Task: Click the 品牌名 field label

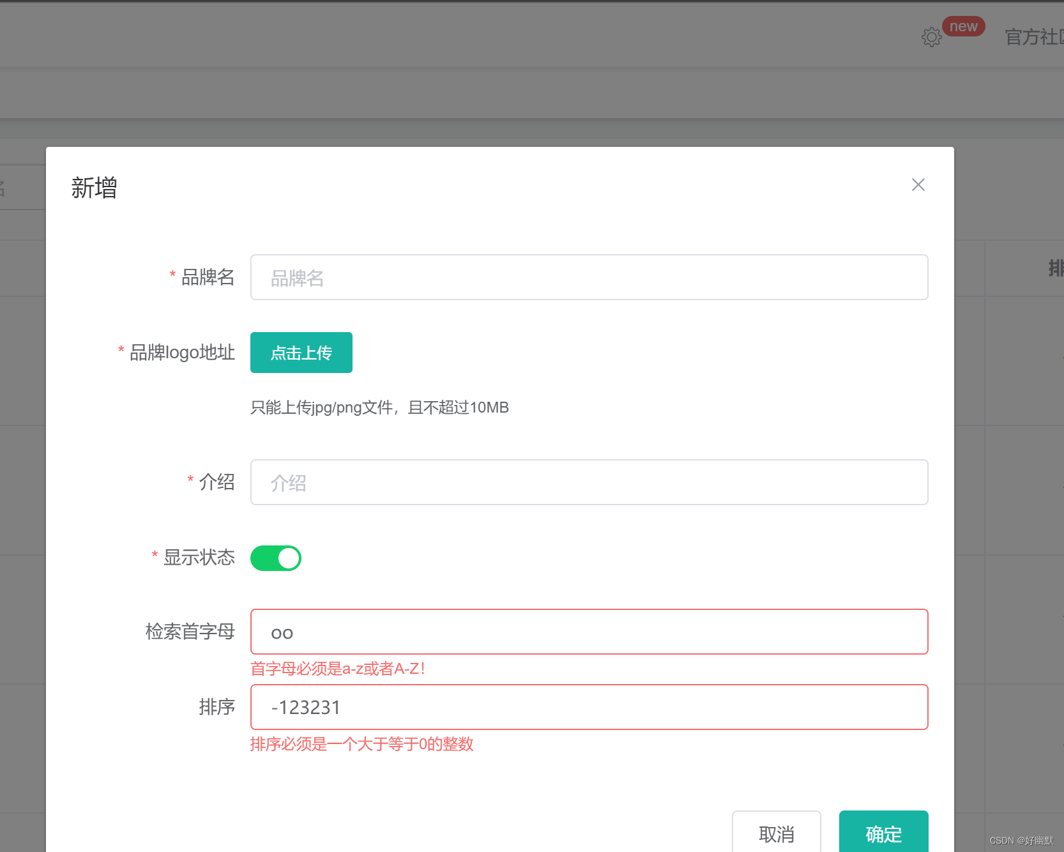Action: 208,277
